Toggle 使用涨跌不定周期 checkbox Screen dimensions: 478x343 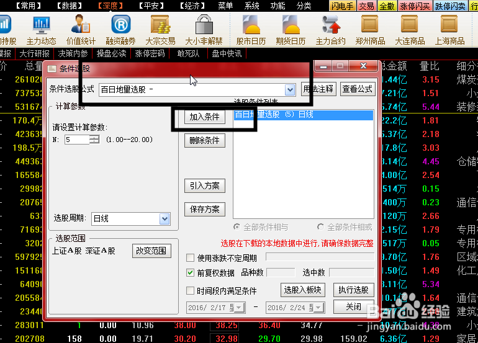[x=190, y=258]
